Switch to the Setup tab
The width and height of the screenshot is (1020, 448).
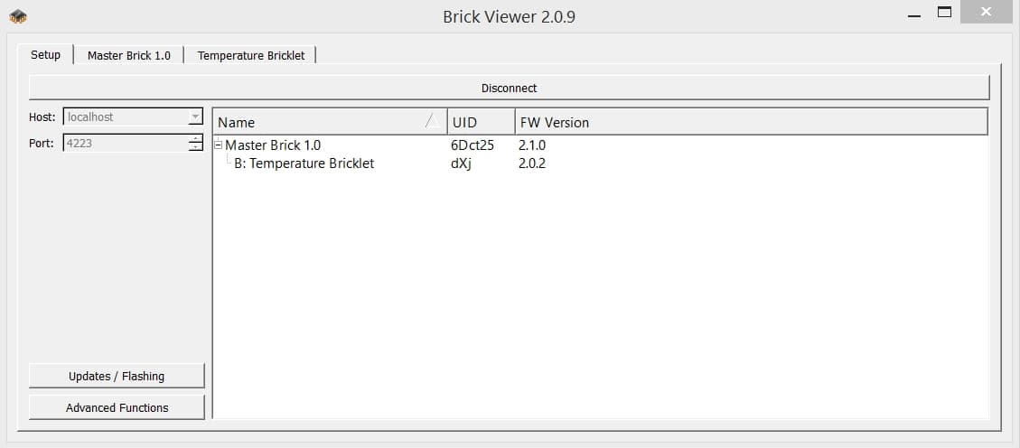click(45, 55)
